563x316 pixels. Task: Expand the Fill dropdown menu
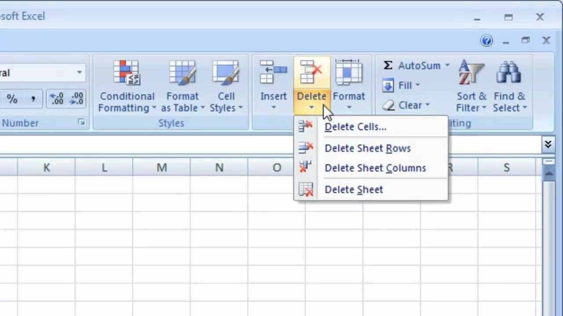[x=417, y=86]
